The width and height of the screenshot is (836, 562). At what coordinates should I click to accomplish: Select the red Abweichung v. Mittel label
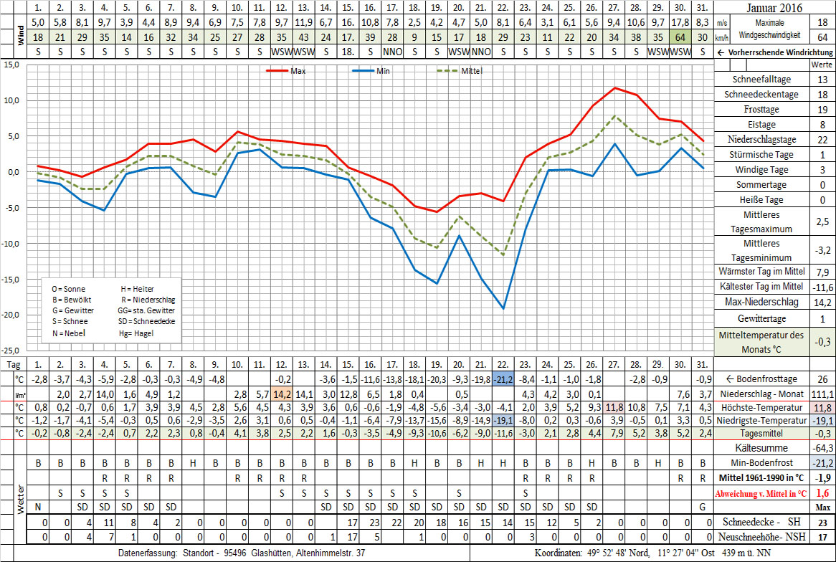click(763, 493)
